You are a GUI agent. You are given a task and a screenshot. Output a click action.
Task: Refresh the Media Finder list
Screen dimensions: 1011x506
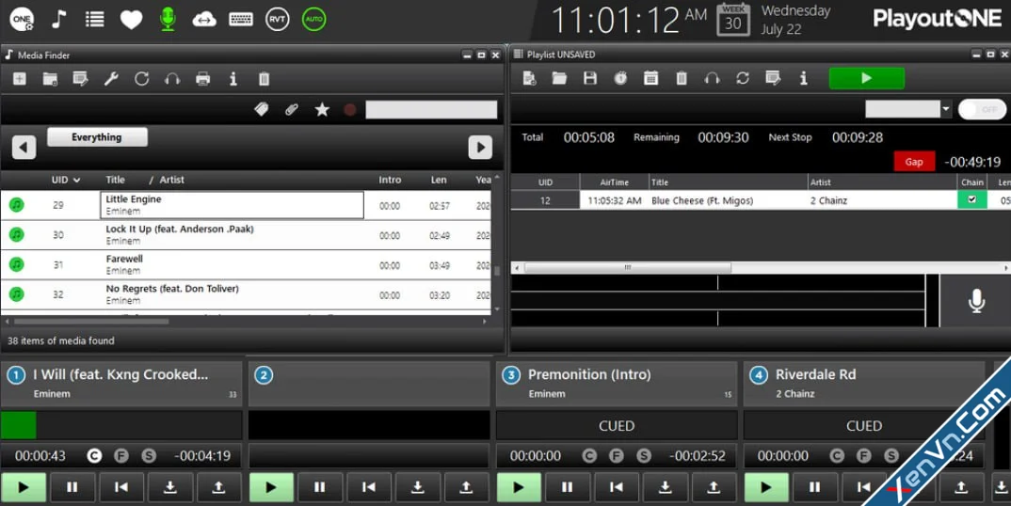point(142,79)
